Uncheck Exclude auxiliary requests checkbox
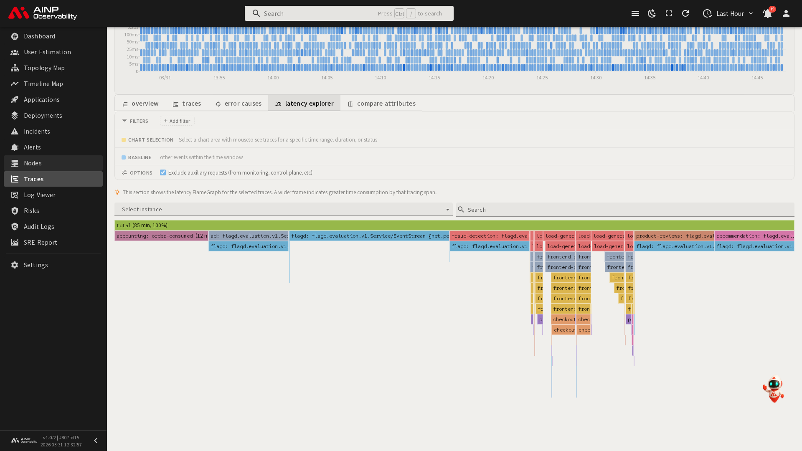Image resolution: width=802 pixels, height=451 pixels. pyautogui.click(x=163, y=172)
